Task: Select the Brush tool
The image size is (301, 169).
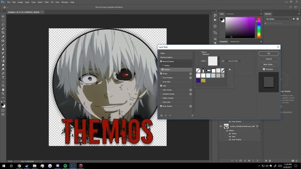Action: [x=3, y=45]
